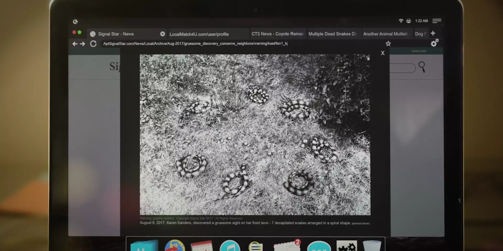Viewport: 503px width, 251px height.
Task: Close the Signal Star - News tab
Action: pos(162,34)
